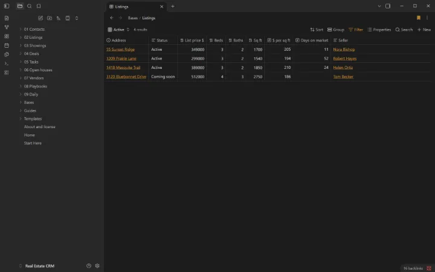Click the new folder icon in explorer toolbar
This screenshot has width=435, height=272.
[x=50, y=18]
